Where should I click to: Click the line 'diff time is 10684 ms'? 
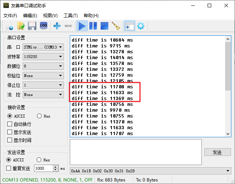click(x=102, y=40)
